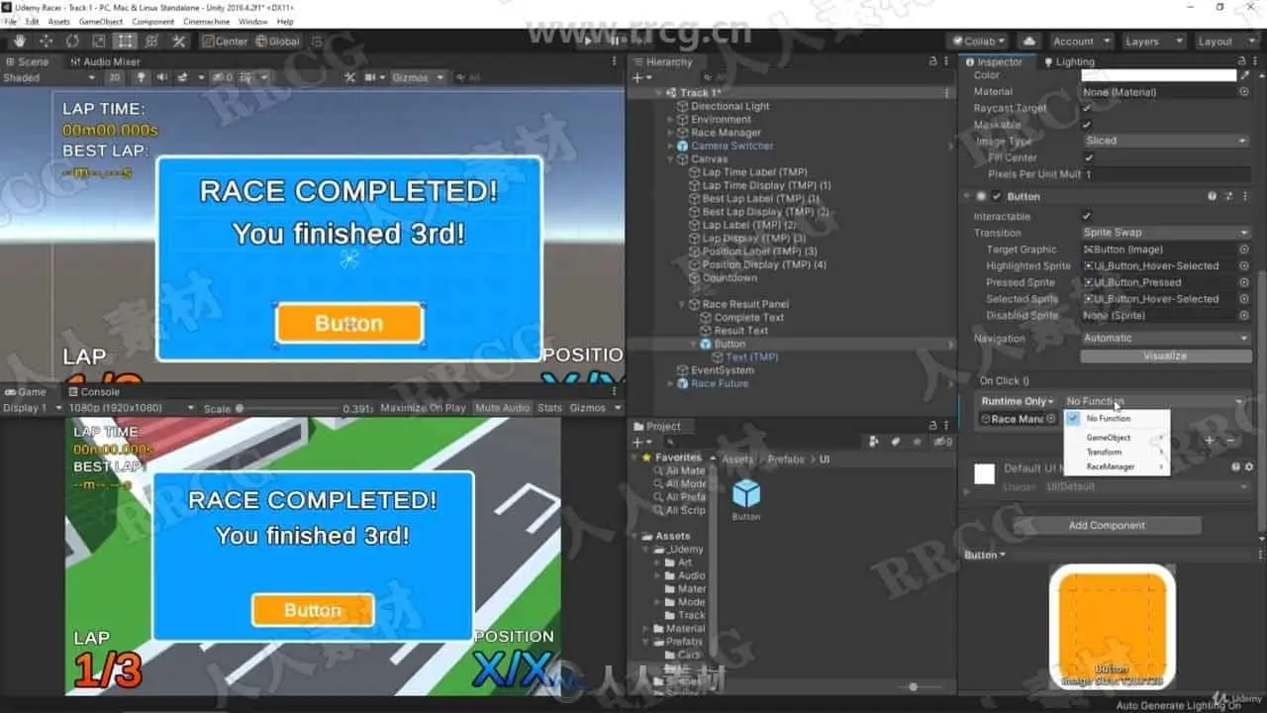This screenshot has height=713, width=1267.
Task: Switch to the Lighting tab
Action: click(1068, 61)
